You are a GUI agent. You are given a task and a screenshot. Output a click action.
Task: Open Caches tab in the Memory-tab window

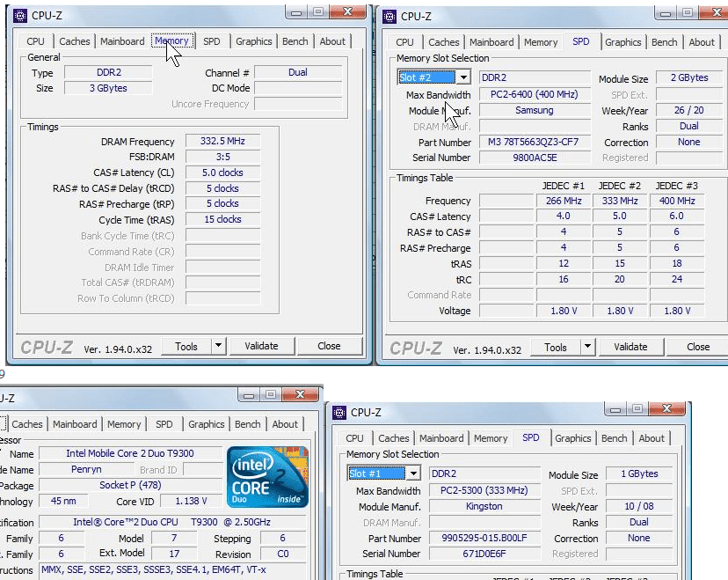(x=74, y=41)
